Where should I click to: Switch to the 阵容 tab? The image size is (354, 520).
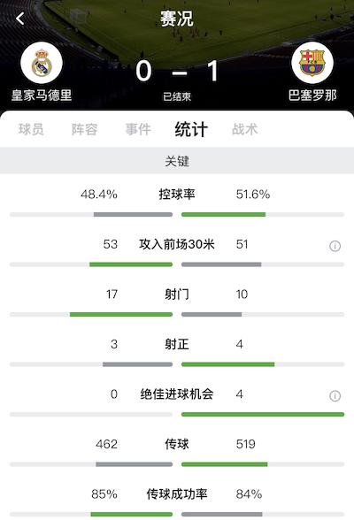(85, 129)
